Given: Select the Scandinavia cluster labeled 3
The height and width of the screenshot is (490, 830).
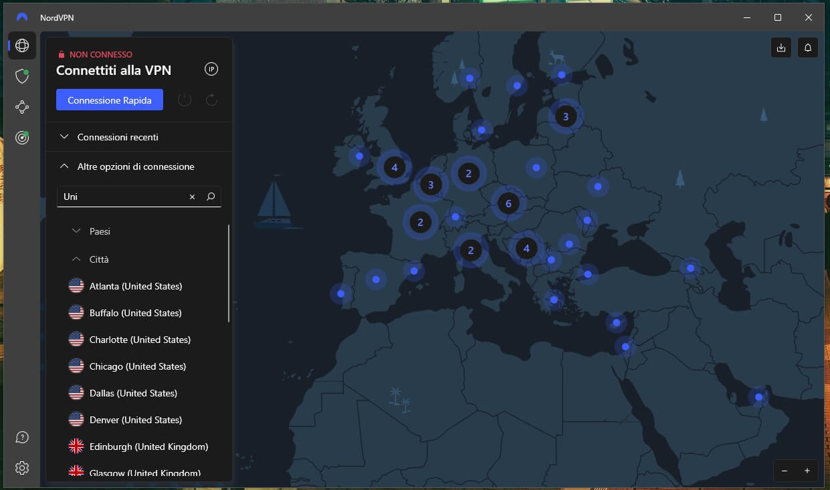Looking at the screenshot, I should point(566,116).
